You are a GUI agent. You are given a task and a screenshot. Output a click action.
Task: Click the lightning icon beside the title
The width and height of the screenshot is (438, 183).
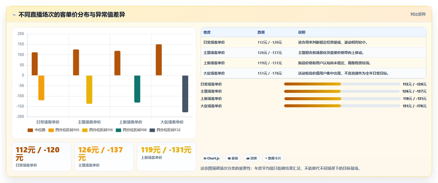coord(14,15)
